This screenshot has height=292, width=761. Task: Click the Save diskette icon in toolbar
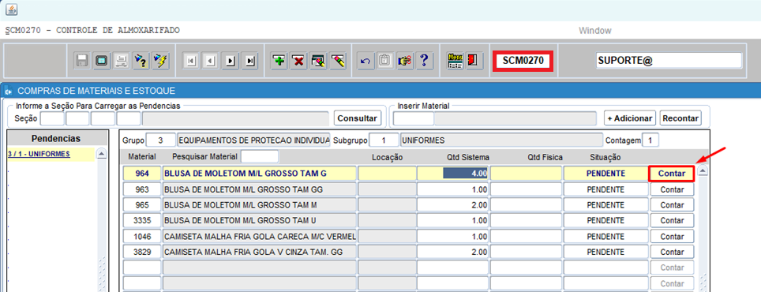click(x=82, y=61)
